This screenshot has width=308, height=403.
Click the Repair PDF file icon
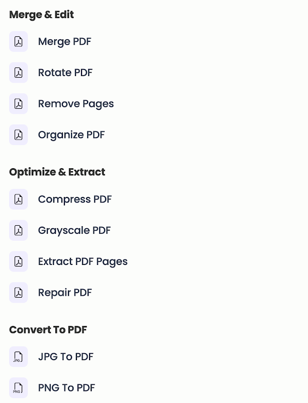click(x=19, y=293)
